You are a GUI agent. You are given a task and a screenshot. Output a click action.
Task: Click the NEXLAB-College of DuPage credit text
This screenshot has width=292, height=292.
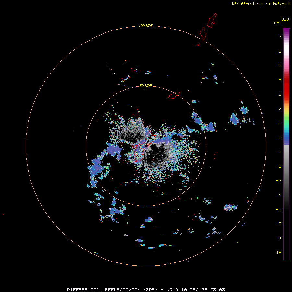261,4
